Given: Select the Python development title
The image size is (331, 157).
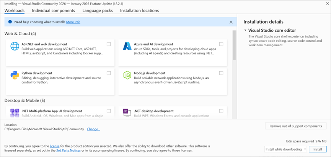Looking at the screenshot, I should coord(37,73).
